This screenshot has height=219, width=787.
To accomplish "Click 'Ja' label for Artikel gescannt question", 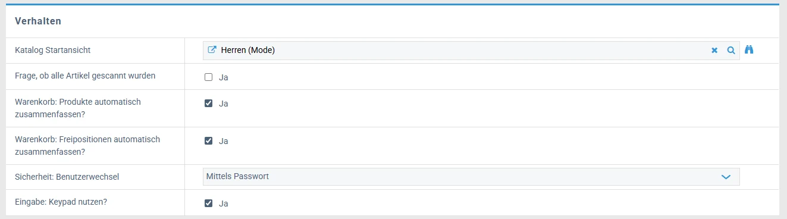I will click(224, 77).
